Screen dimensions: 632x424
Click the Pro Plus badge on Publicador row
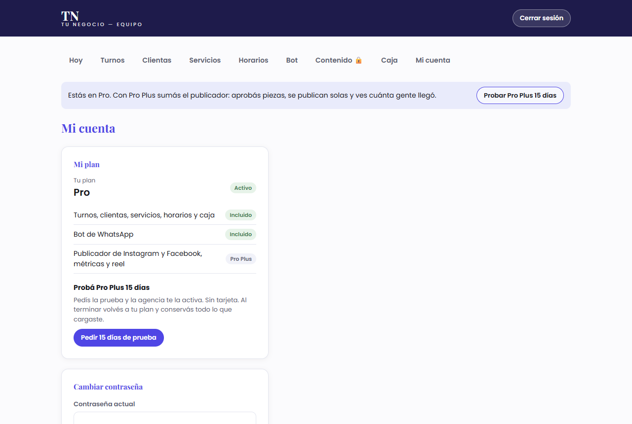241,259
